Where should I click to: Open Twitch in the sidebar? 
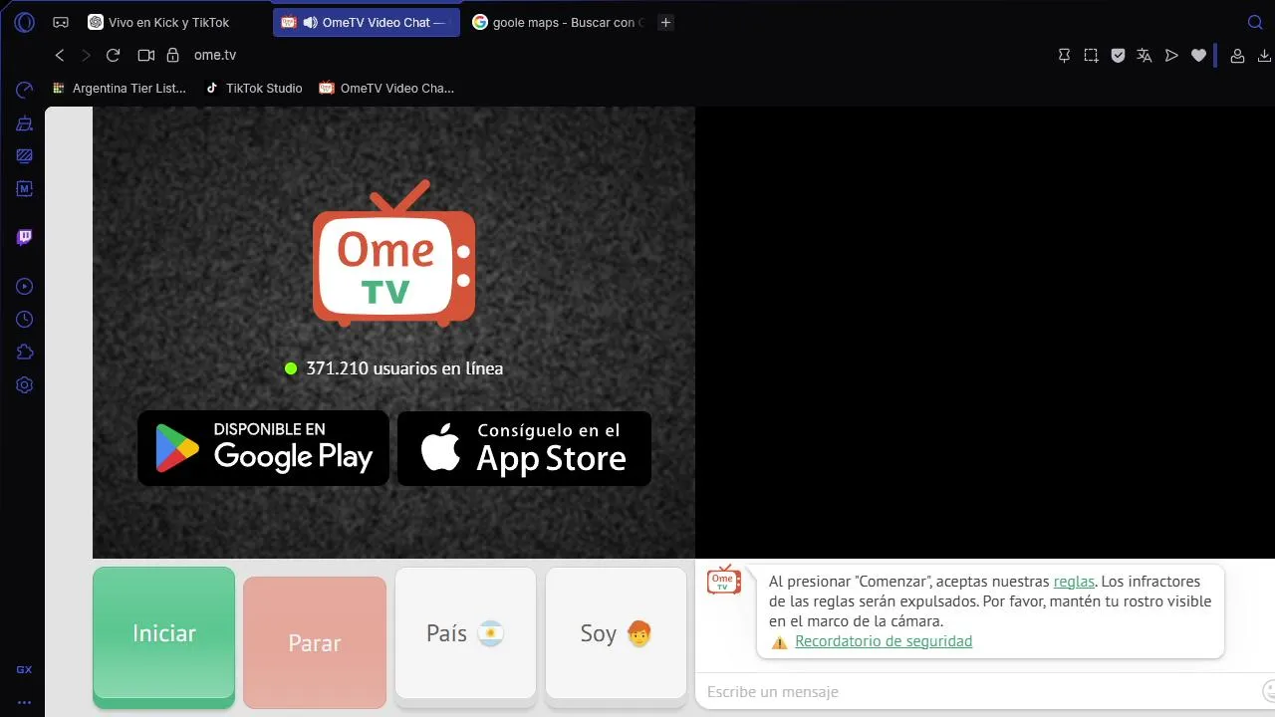pos(25,237)
